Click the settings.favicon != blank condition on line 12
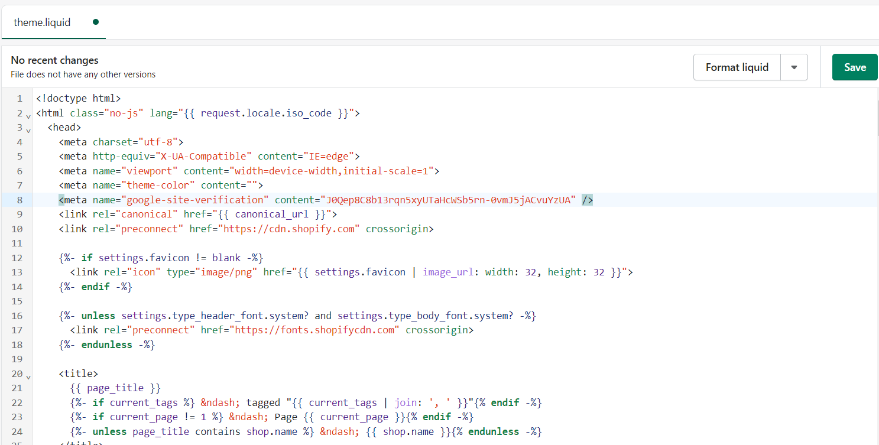 click(170, 258)
